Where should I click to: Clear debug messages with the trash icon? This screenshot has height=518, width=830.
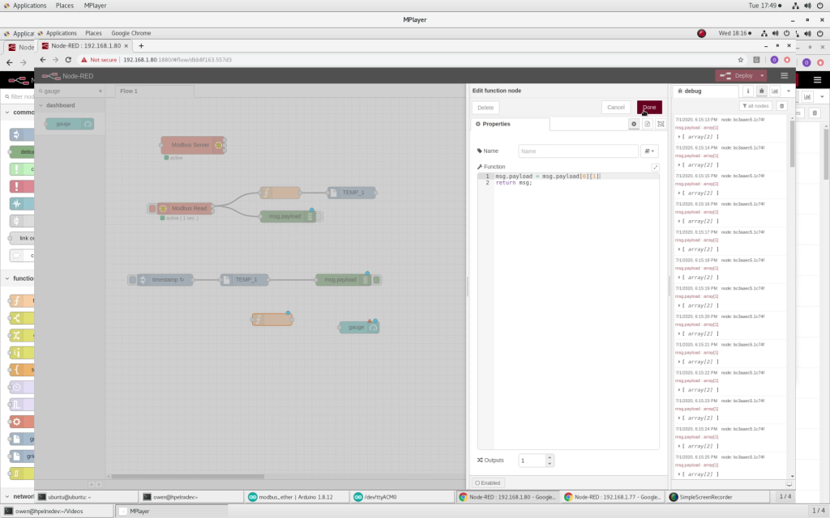(x=782, y=106)
